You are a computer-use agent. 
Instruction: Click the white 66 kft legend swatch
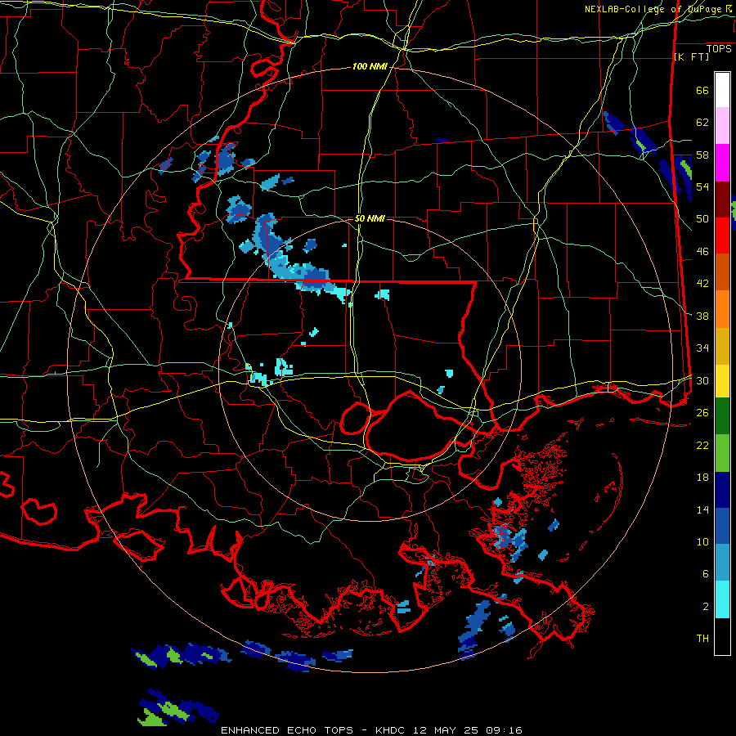click(x=722, y=90)
